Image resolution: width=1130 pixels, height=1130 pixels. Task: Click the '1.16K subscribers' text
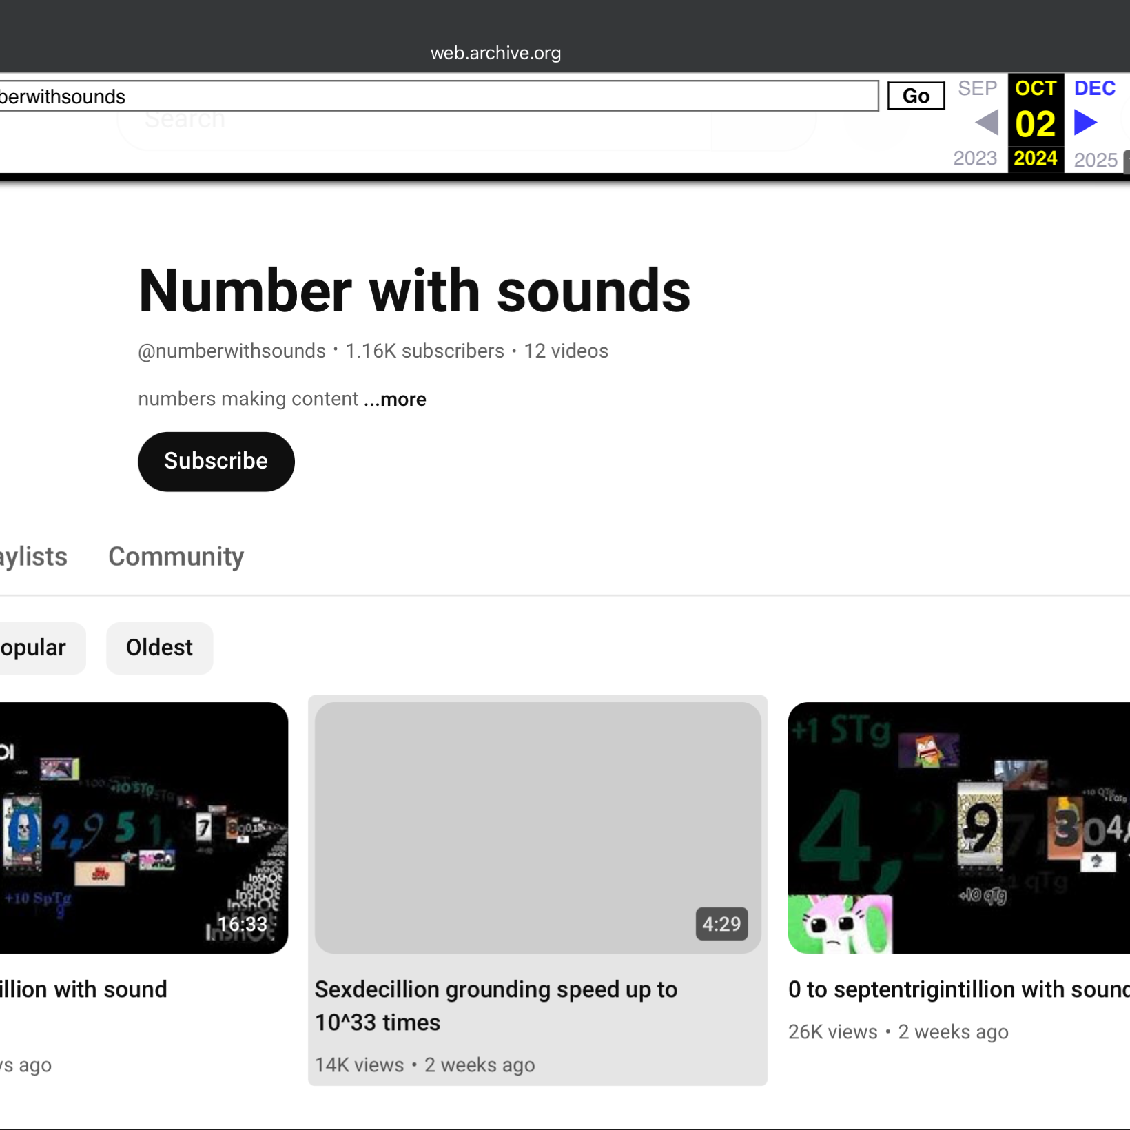[424, 351]
